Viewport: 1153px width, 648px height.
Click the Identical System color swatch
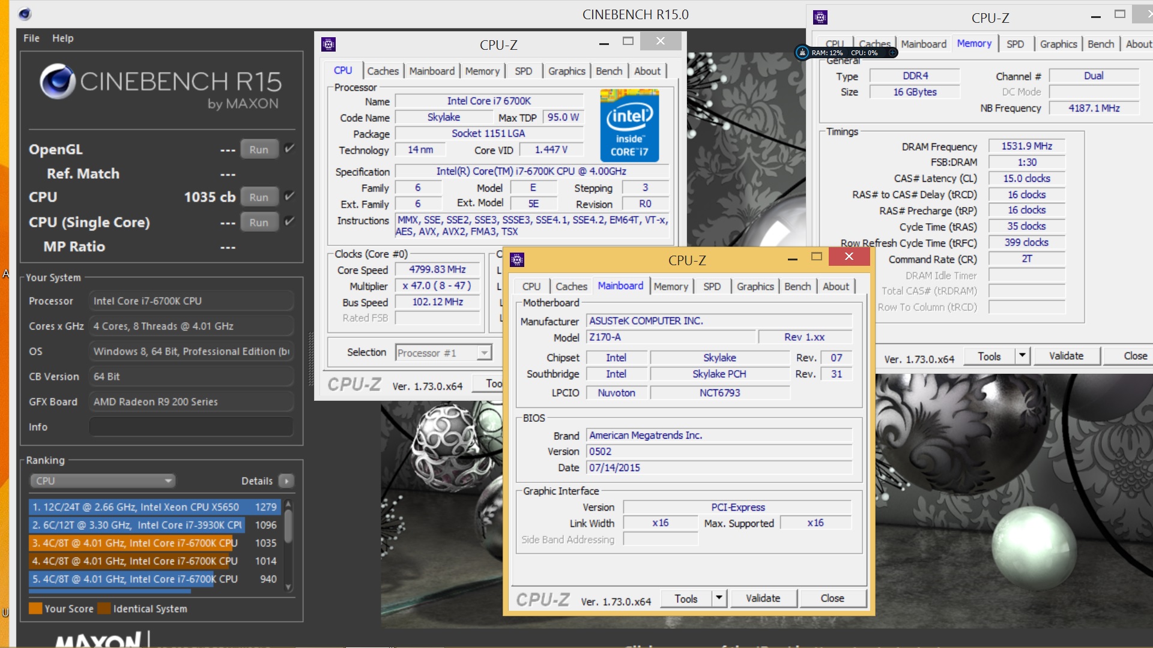click(x=104, y=608)
